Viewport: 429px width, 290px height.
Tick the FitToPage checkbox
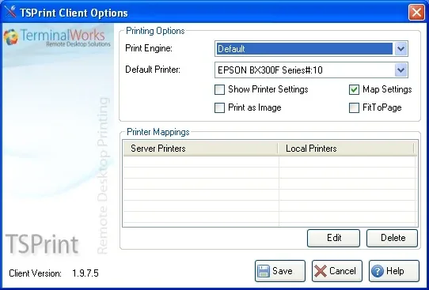[x=354, y=107]
